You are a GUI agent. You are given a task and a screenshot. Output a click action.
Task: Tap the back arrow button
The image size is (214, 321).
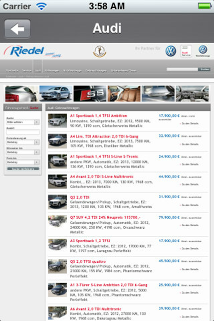(18, 29)
